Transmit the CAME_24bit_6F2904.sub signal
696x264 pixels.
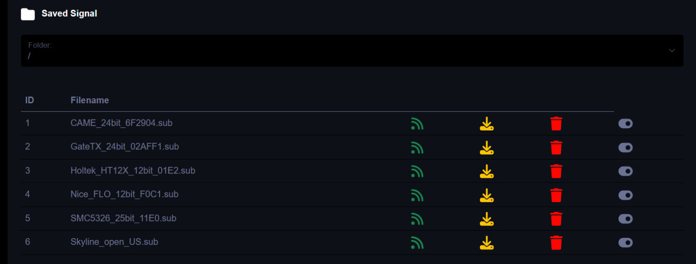(417, 124)
